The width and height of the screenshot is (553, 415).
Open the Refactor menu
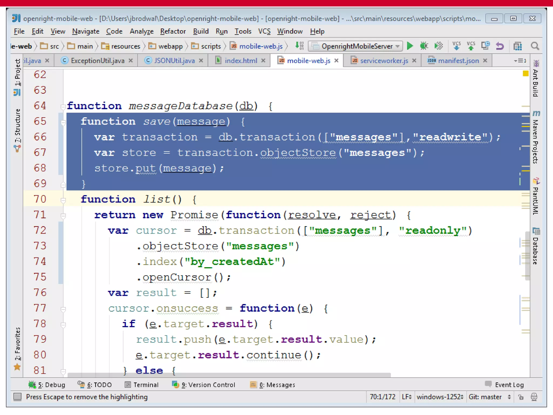tap(173, 31)
